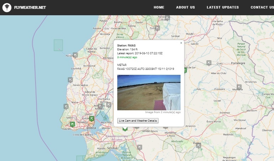This screenshot has height=161, width=274.
Task: Click the 'Station: FAIAS' heading text
Action: 127,45
